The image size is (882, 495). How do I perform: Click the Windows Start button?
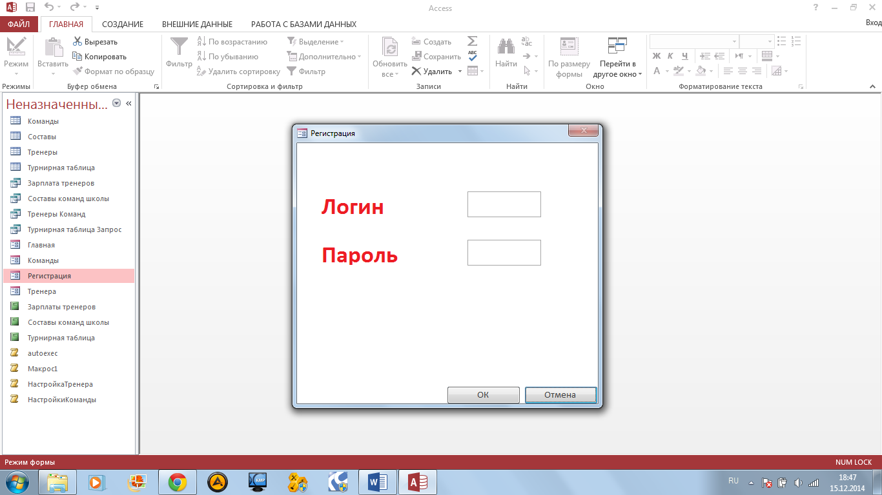pos(17,482)
